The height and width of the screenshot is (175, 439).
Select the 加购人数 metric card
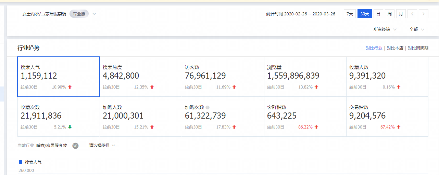point(141,117)
